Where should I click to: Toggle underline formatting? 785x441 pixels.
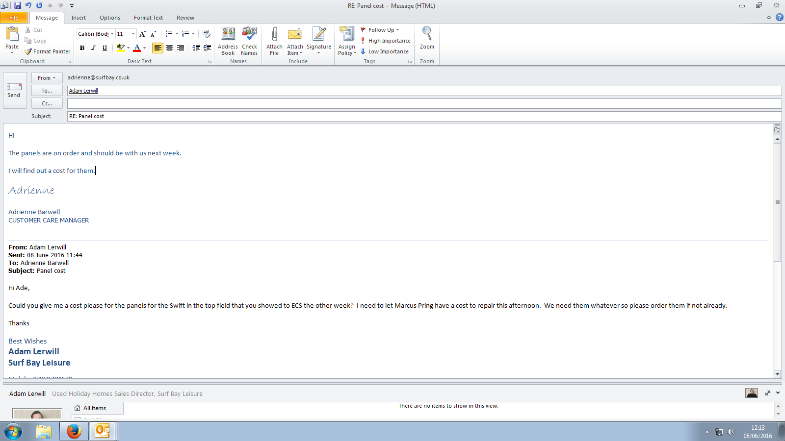105,48
